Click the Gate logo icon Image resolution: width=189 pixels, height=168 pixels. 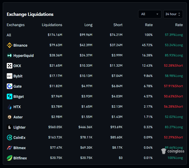tap(9, 86)
